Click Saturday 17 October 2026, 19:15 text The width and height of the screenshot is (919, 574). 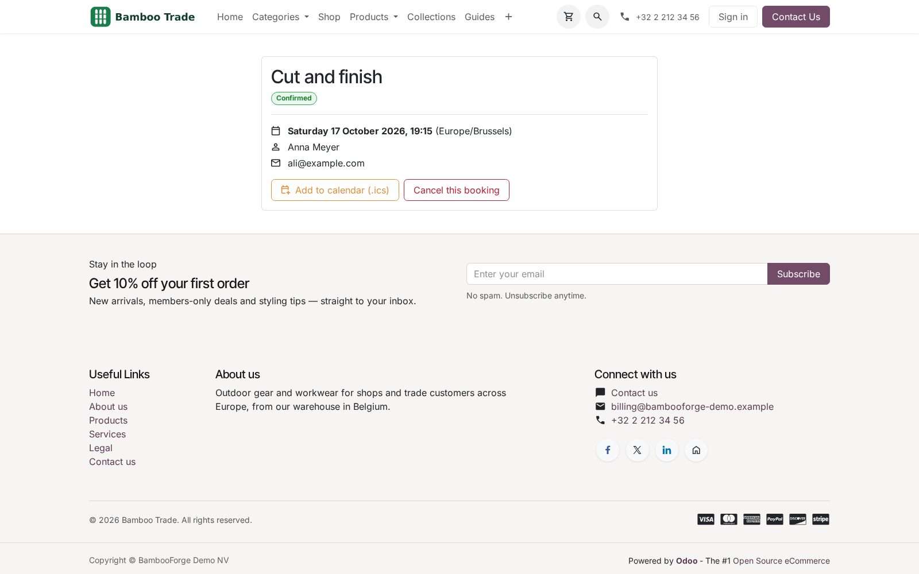360,131
